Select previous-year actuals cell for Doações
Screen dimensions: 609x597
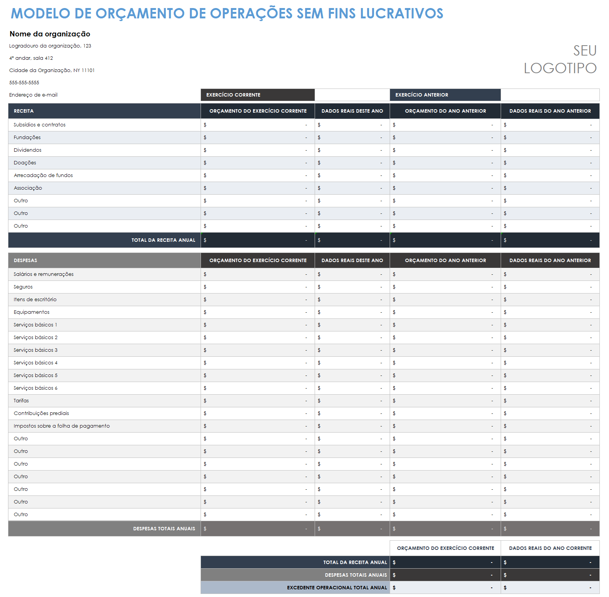point(550,163)
